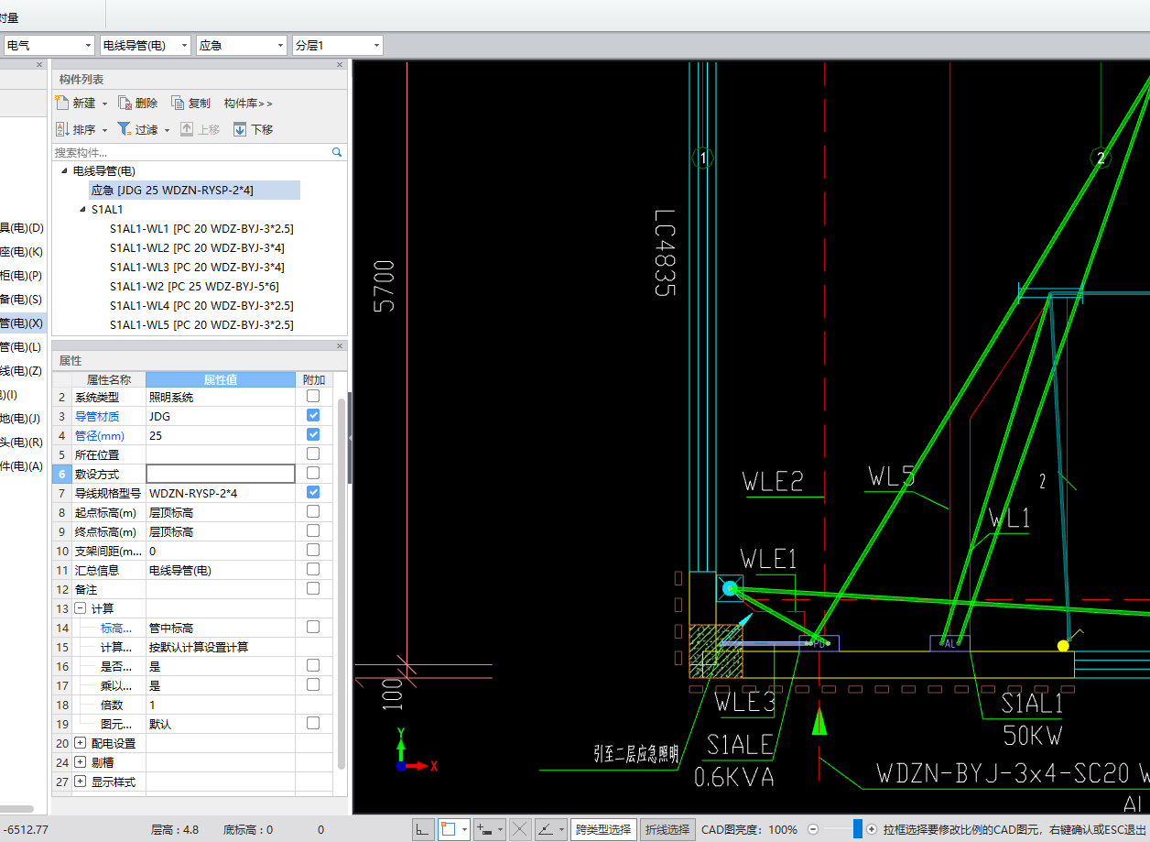
Task: Click the plus-line snap tool icon
Action: click(485, 829)
